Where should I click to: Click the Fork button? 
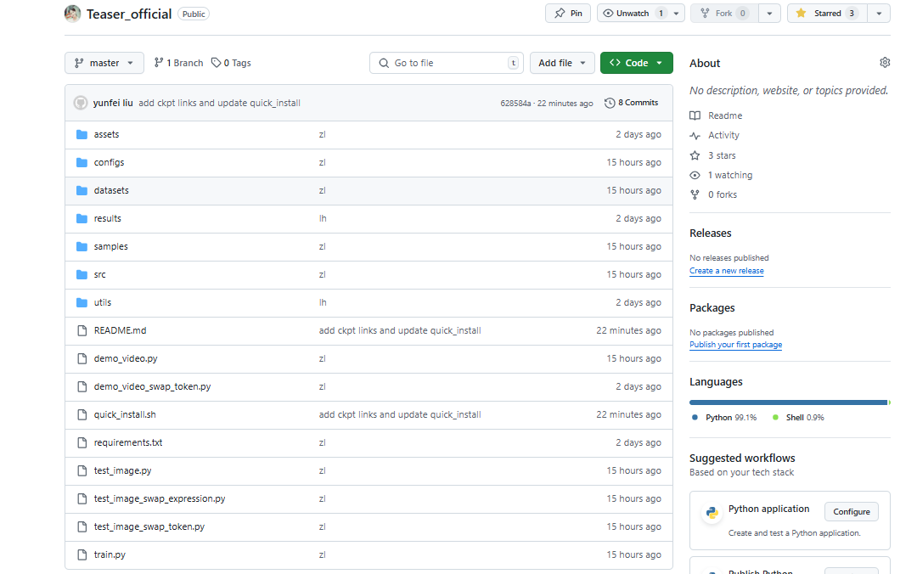click(x=724, y=14)
